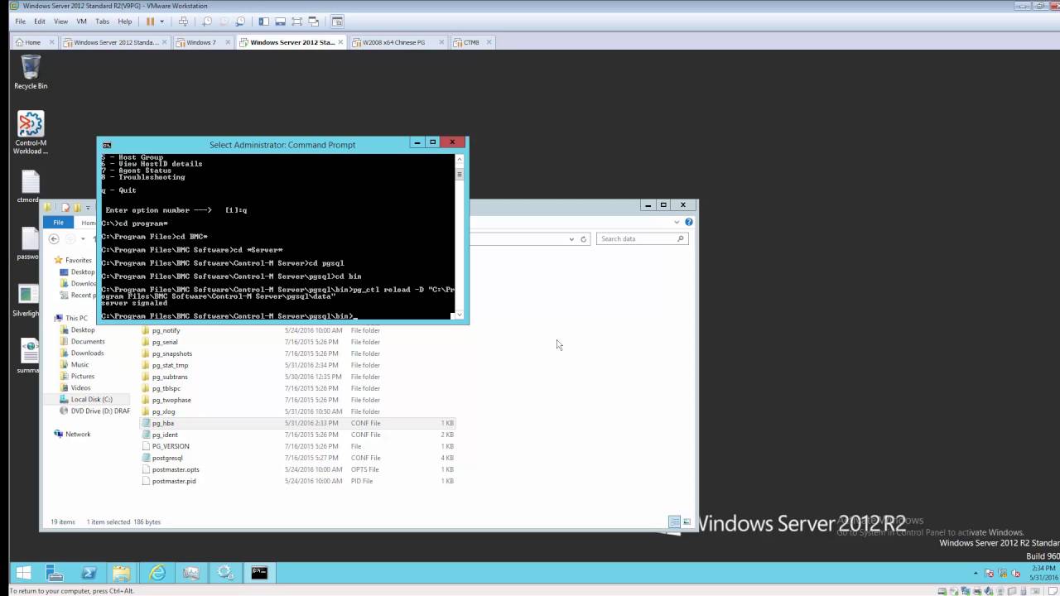The width and height of the screenshot is (1060, 596).
Task: Show or hide the VMware library panel
Action: (263, 22)
